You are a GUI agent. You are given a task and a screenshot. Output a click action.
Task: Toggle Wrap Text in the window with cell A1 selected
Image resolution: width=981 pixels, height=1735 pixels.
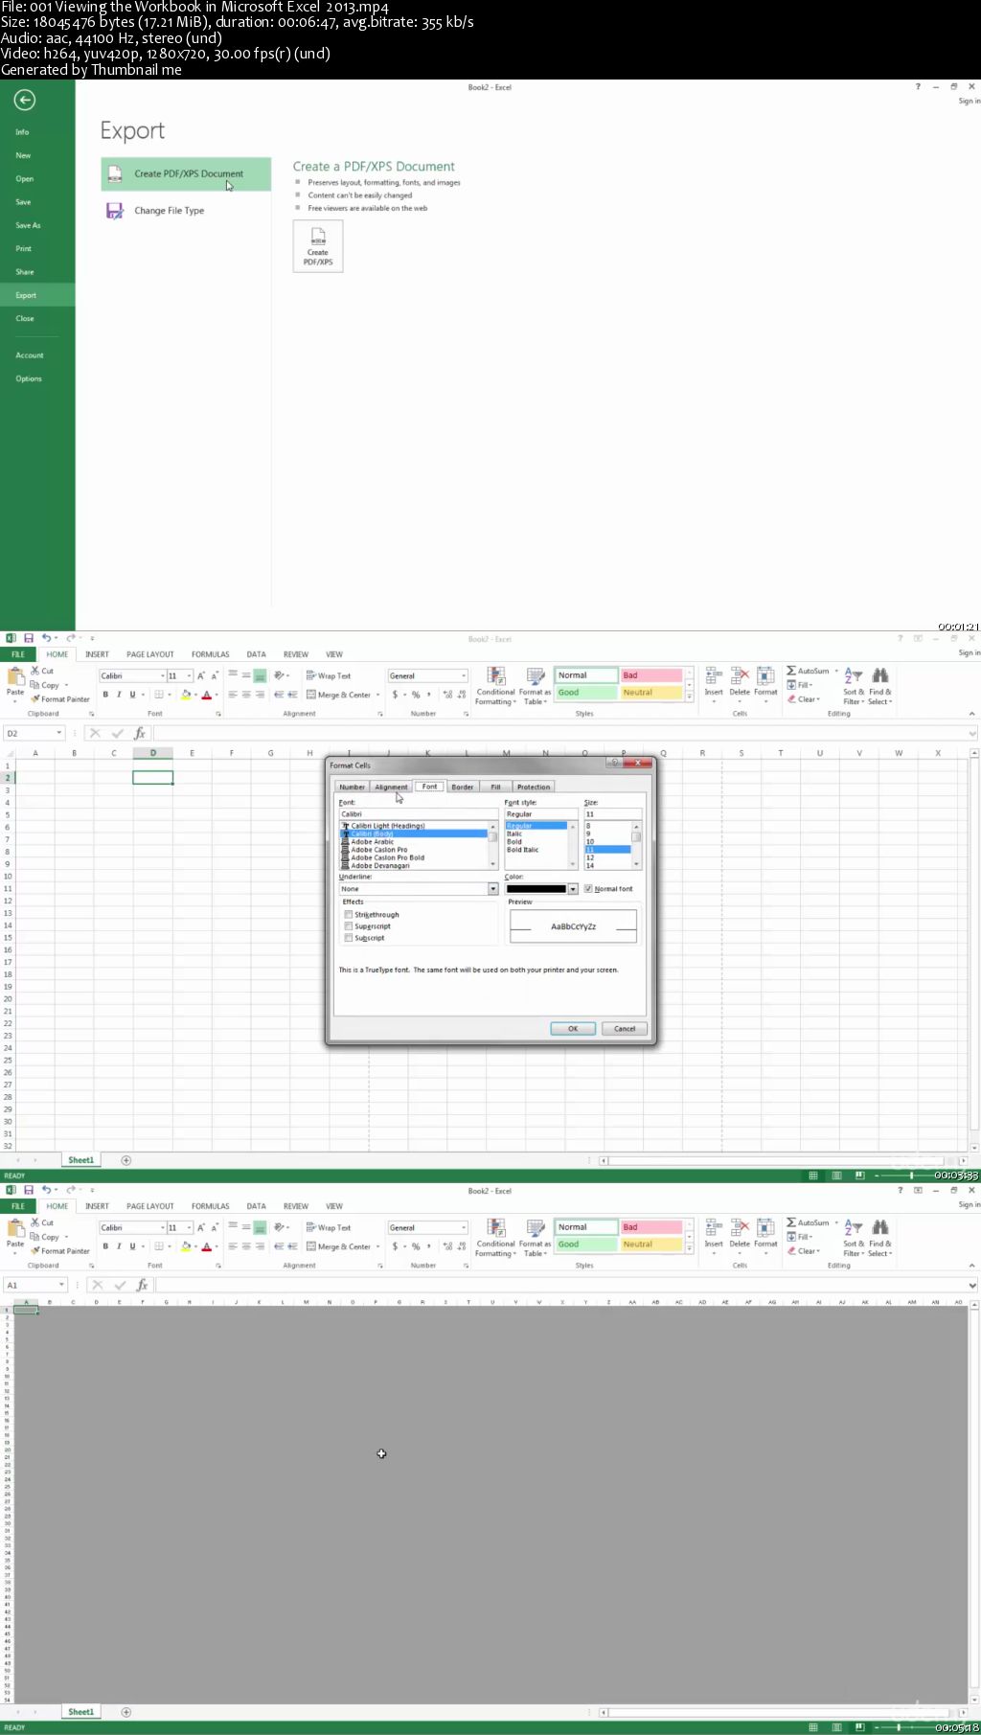[329, 1227]
